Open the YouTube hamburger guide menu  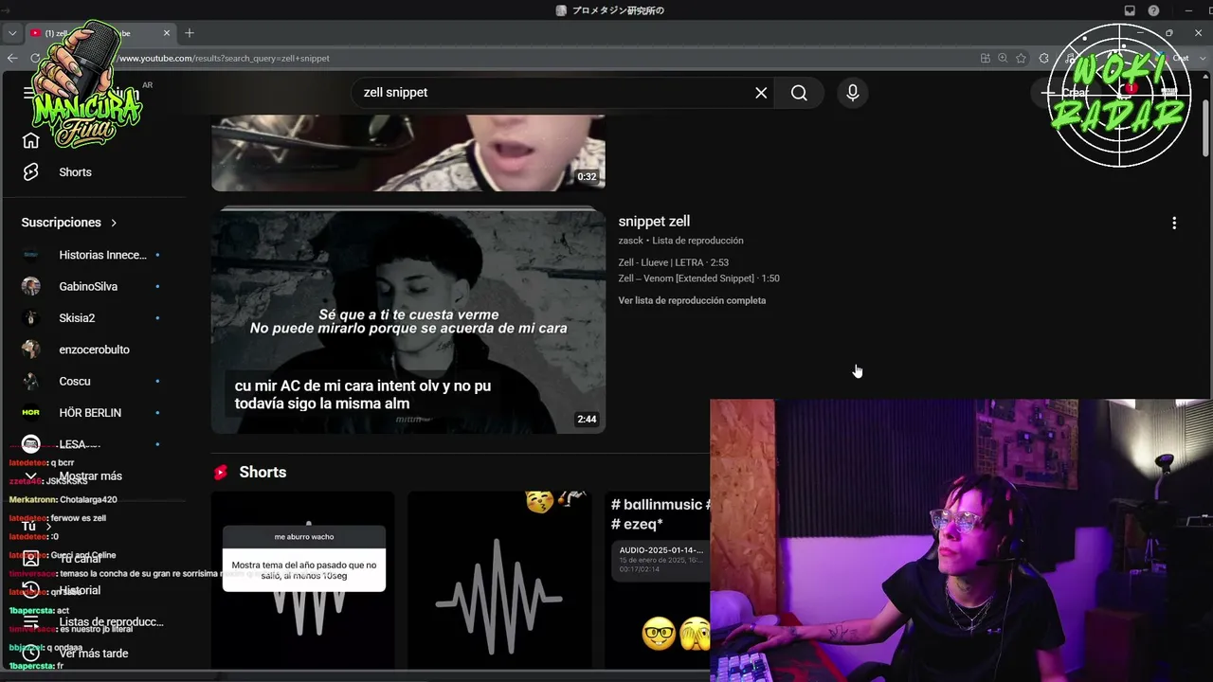(x=30, y=92)
